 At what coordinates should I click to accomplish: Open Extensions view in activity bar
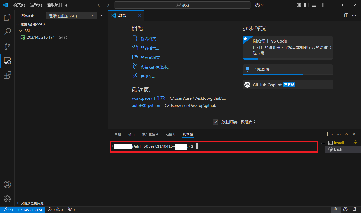(x=7, y=75)
